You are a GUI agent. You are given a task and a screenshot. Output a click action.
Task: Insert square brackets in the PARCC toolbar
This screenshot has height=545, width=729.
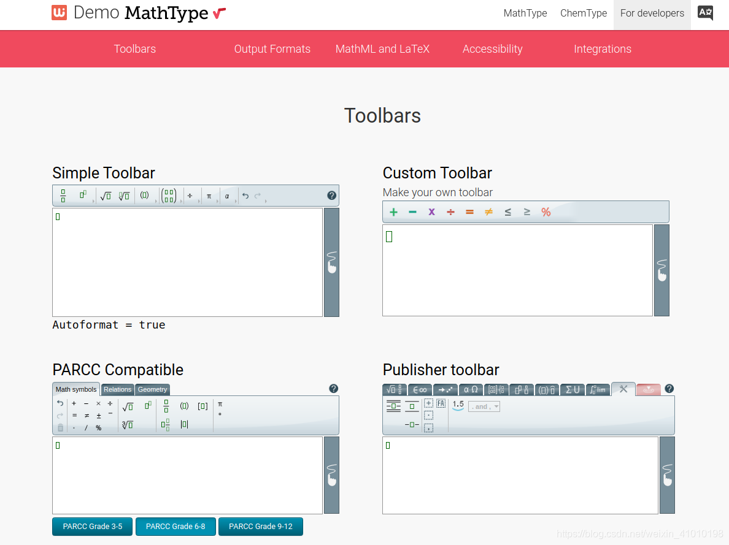(202, 406)
